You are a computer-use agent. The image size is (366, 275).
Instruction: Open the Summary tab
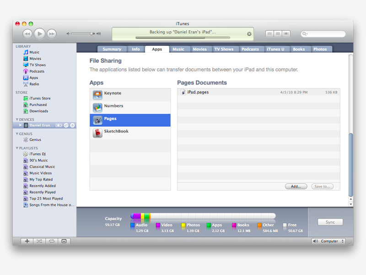click(x=112, y=49)
